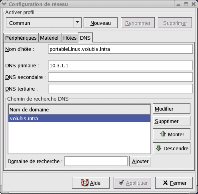This screenshot has height=194, width=198.
Task: Switch to the Périphériques tab
Action: point(21,38)
